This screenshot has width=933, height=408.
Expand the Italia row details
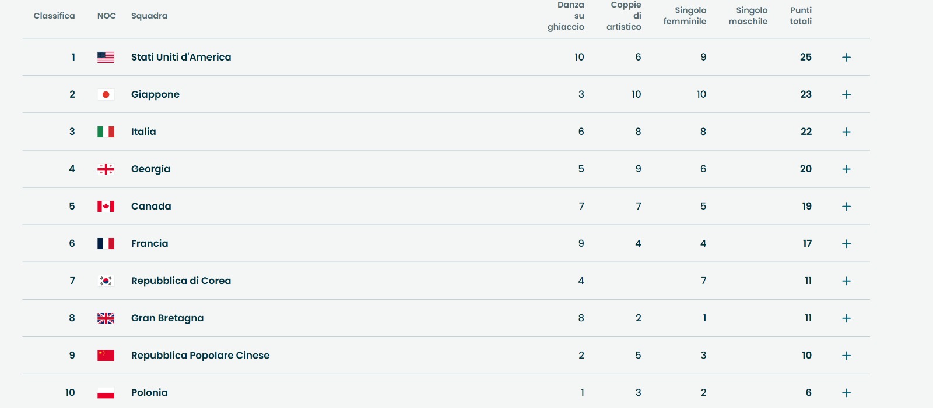(x=846, y=132)
